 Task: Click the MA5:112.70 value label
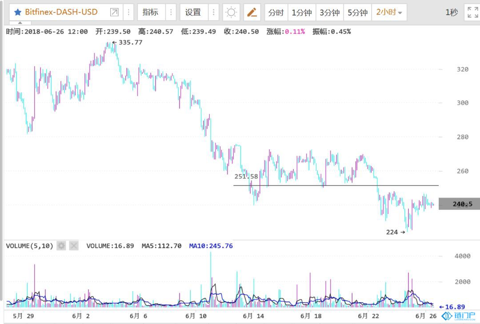pos(161,246)
